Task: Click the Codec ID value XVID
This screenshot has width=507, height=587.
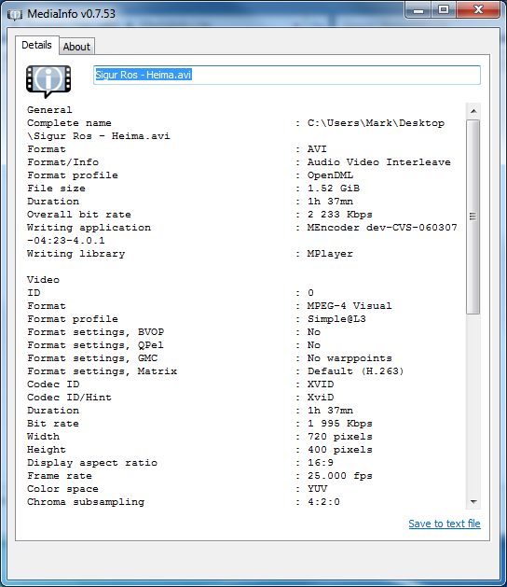Action: click(321, 384)
